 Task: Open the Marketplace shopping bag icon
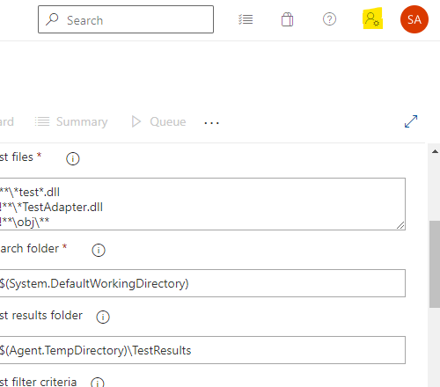[x=287, y=19]
